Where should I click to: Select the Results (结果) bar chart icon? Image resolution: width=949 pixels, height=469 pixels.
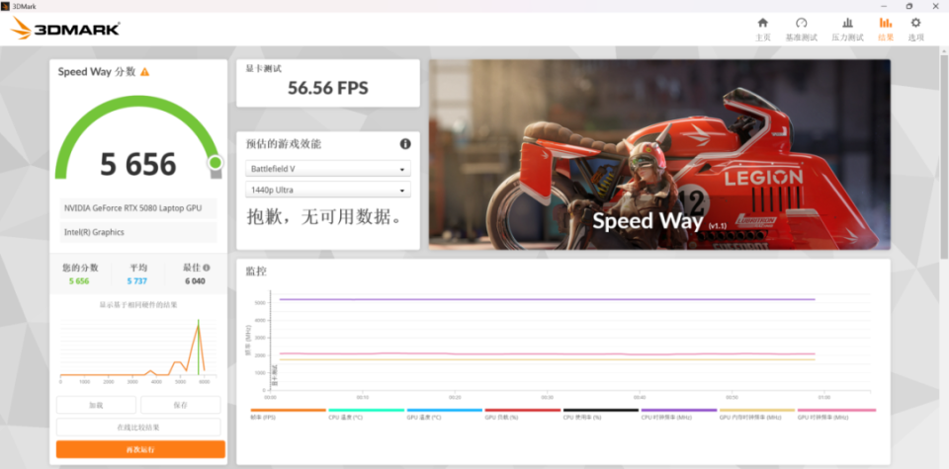pos(886,23)
